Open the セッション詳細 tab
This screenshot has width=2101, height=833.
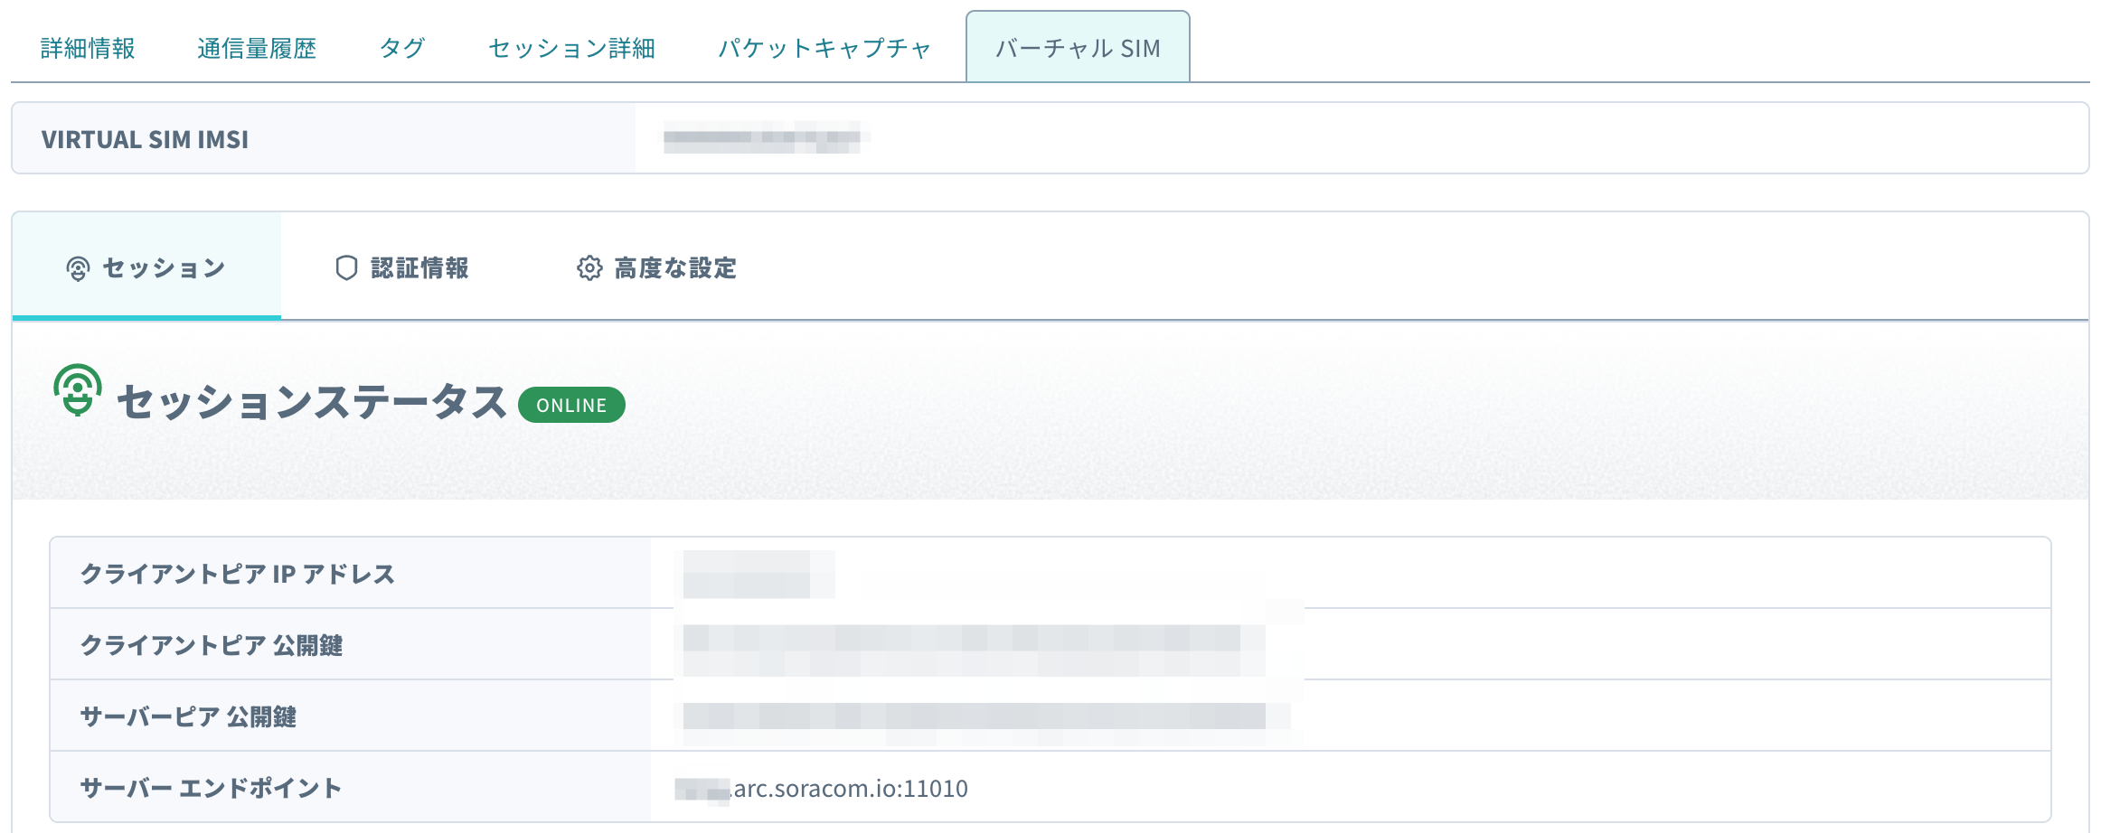(571, 48)
